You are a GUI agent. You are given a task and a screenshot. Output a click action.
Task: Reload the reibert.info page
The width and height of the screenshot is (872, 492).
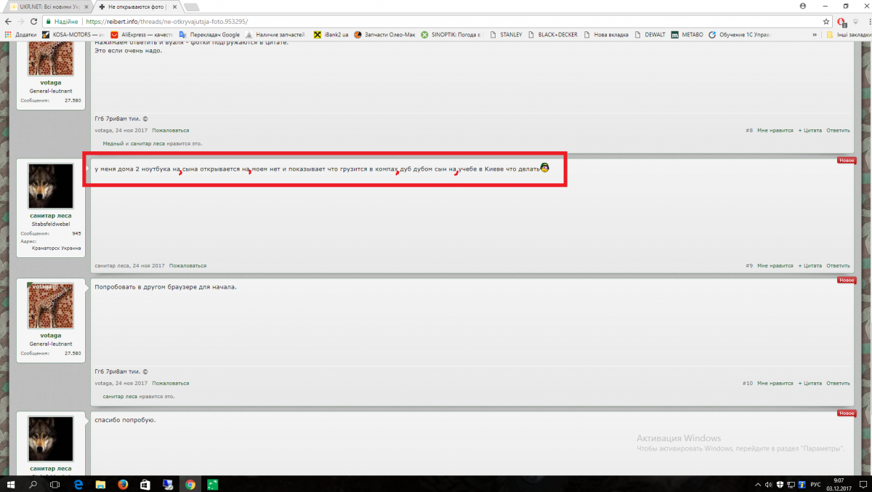(33, 22)
